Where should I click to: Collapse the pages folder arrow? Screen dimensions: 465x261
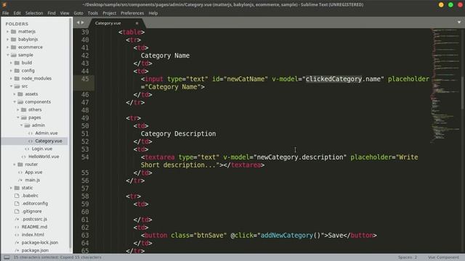(18, 117)
